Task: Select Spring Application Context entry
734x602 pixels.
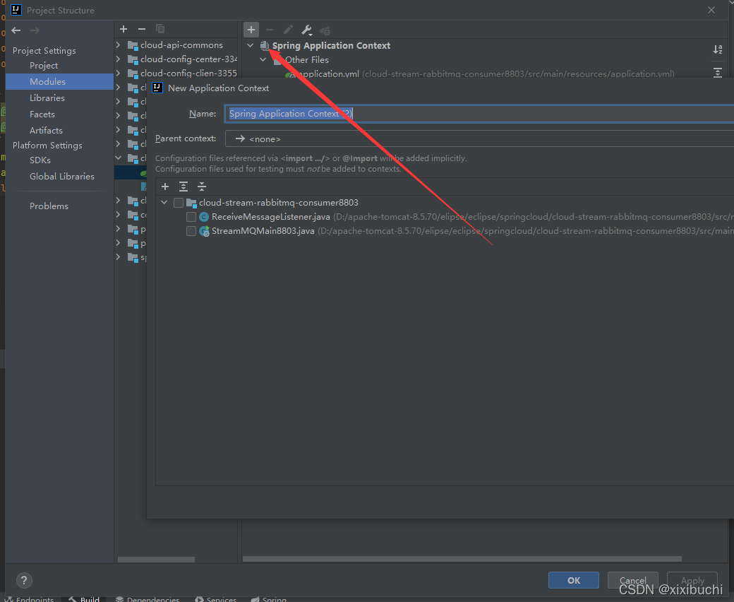Action: 331,45
